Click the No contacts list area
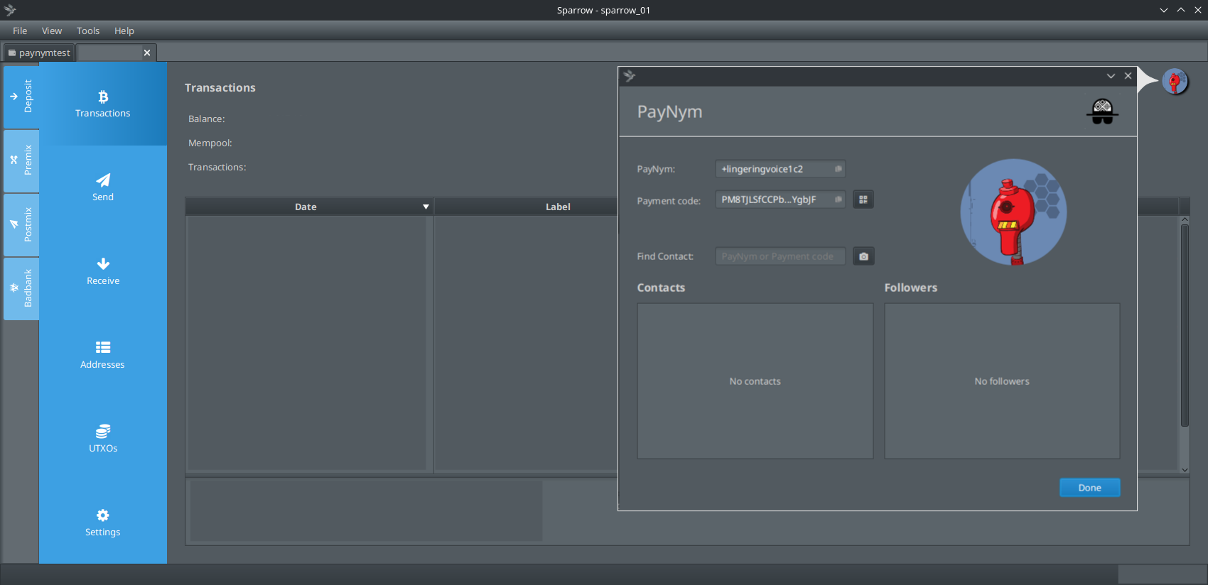Image resolution: width=1208 pixels, height=585 pixels. tap(755, 381)
